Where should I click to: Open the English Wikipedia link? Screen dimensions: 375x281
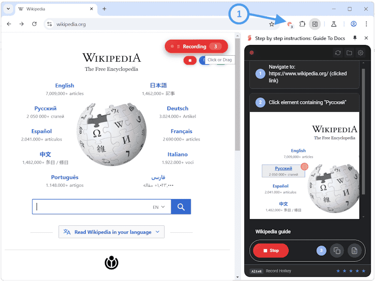[65, 86]
